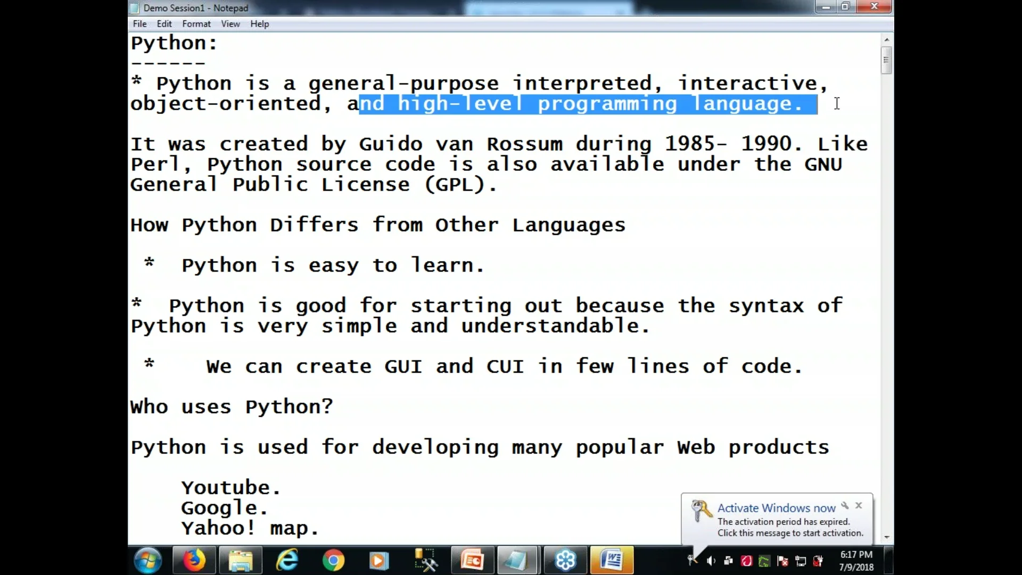Open the blue flower-logo taskbar app
The height and width of the screenshot is (575, 1022).
tap(565, 561)
